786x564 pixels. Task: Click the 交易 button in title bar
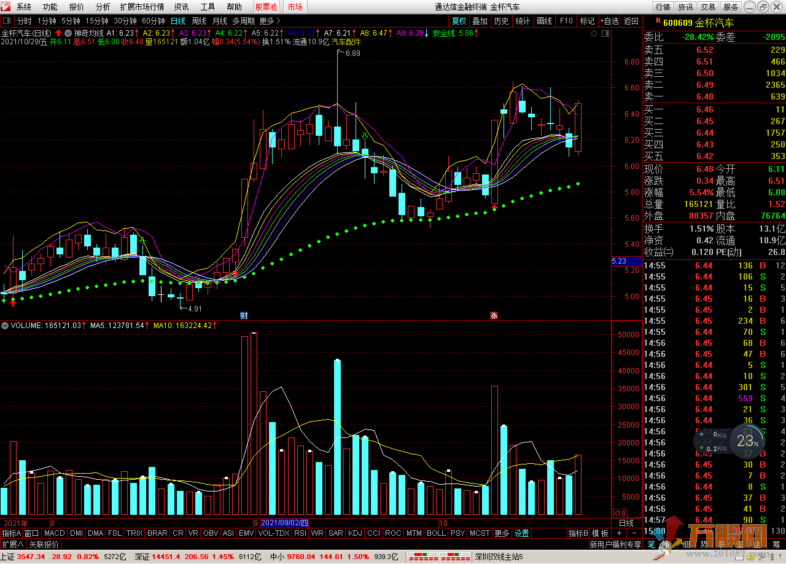[708, 7]
